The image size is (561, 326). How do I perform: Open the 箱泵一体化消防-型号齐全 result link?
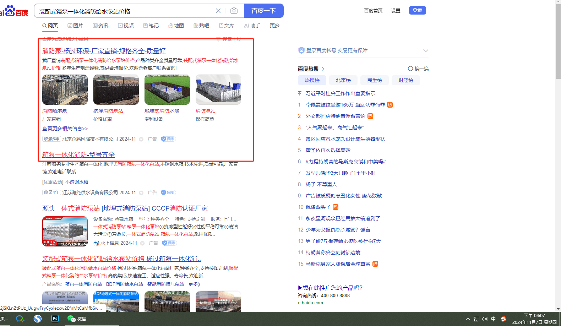pyautogui.click(x=78, y=154)
